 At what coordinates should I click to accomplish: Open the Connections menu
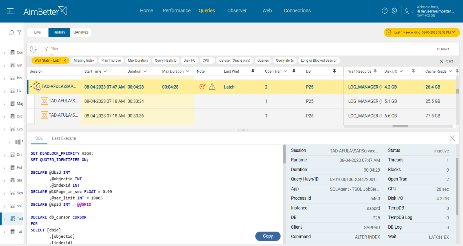[297, 11]
